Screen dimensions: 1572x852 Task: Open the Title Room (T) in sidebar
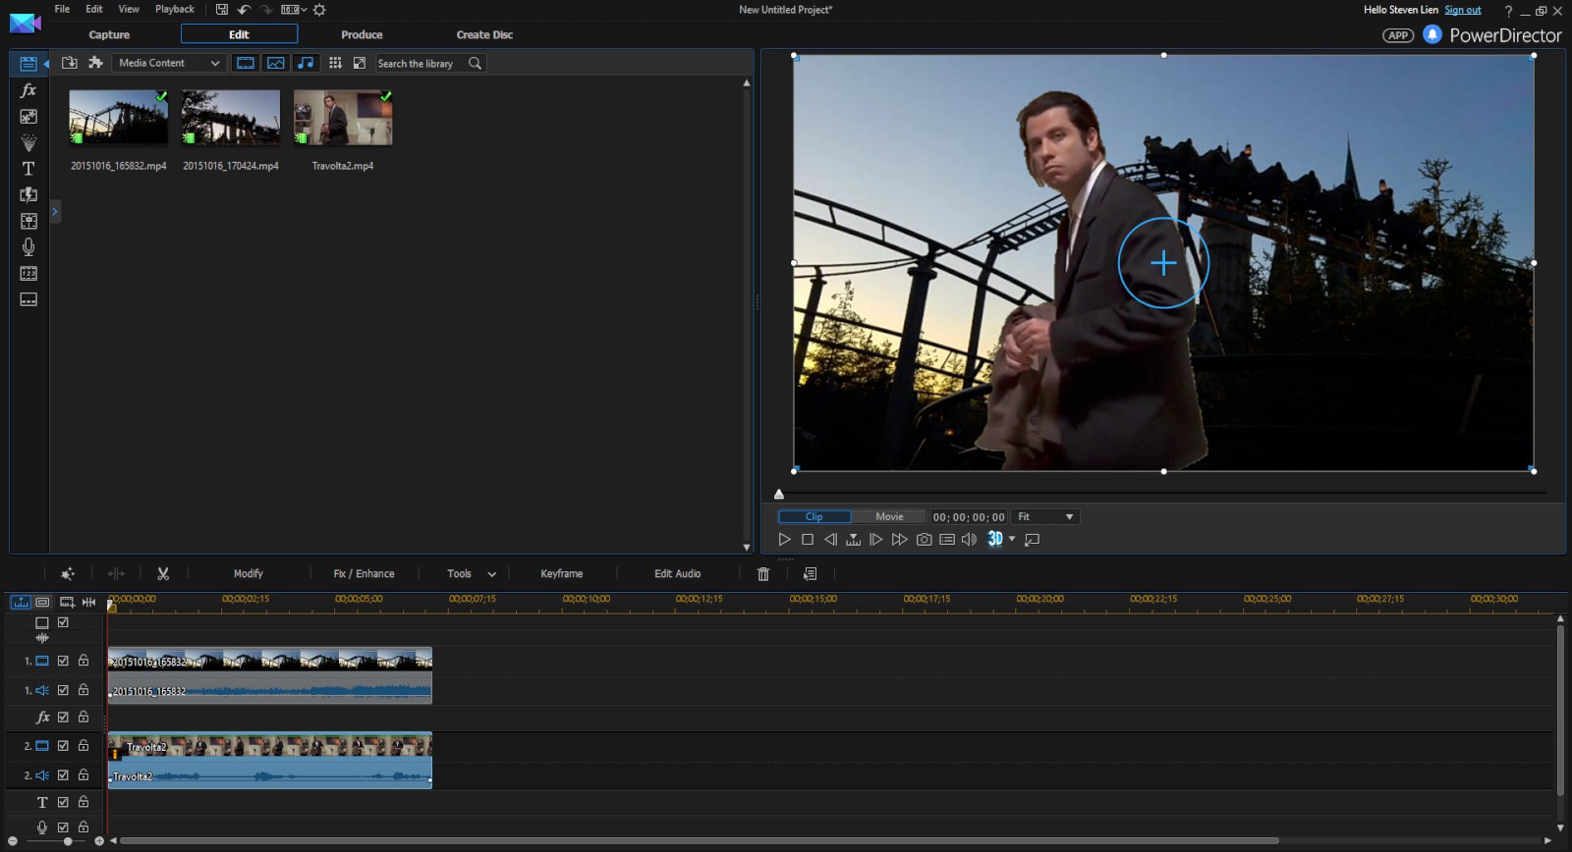tap(28, 169)
